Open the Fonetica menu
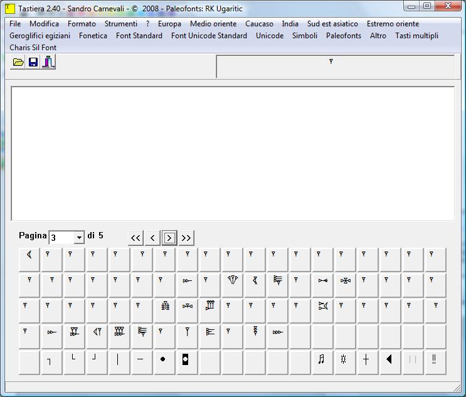 (x=93, y=36)
